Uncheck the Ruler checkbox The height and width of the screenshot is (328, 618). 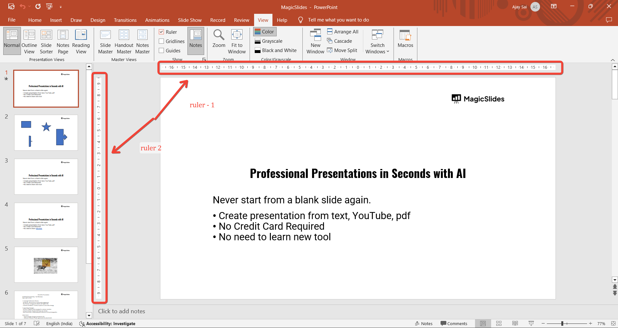point(162,32)
